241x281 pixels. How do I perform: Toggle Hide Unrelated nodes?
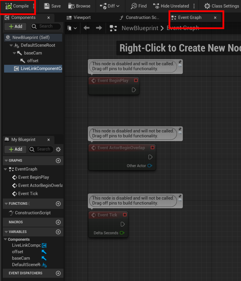point(171,6)
